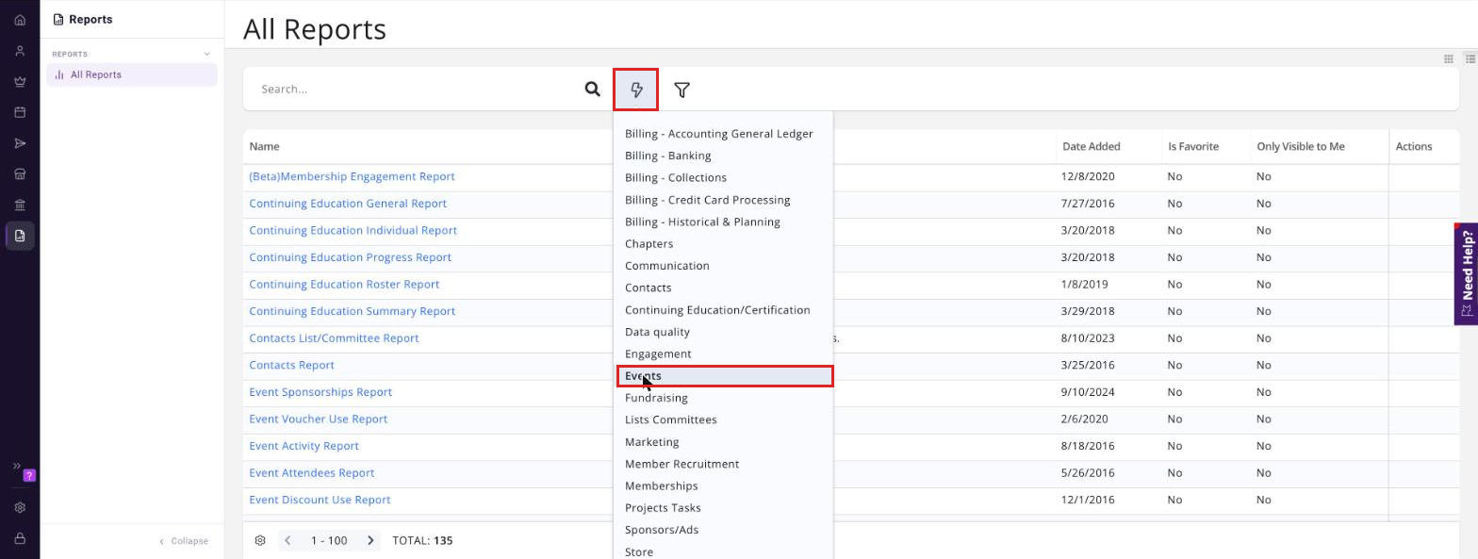1478x559 pixels.
Task: Open the crown Memberships icon in sidebar
Action: click(x=20, y=81)
